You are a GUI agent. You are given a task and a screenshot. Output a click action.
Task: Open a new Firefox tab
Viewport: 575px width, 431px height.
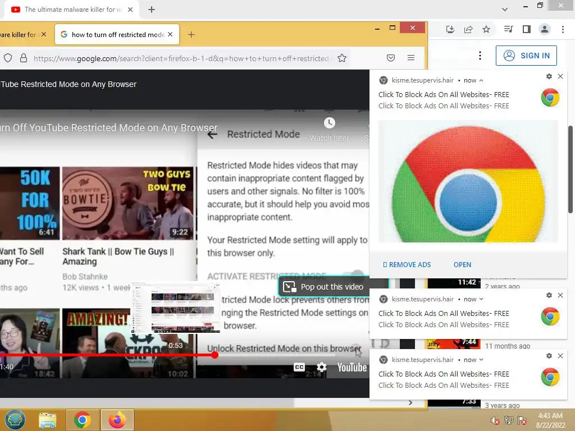coord(191,34)
